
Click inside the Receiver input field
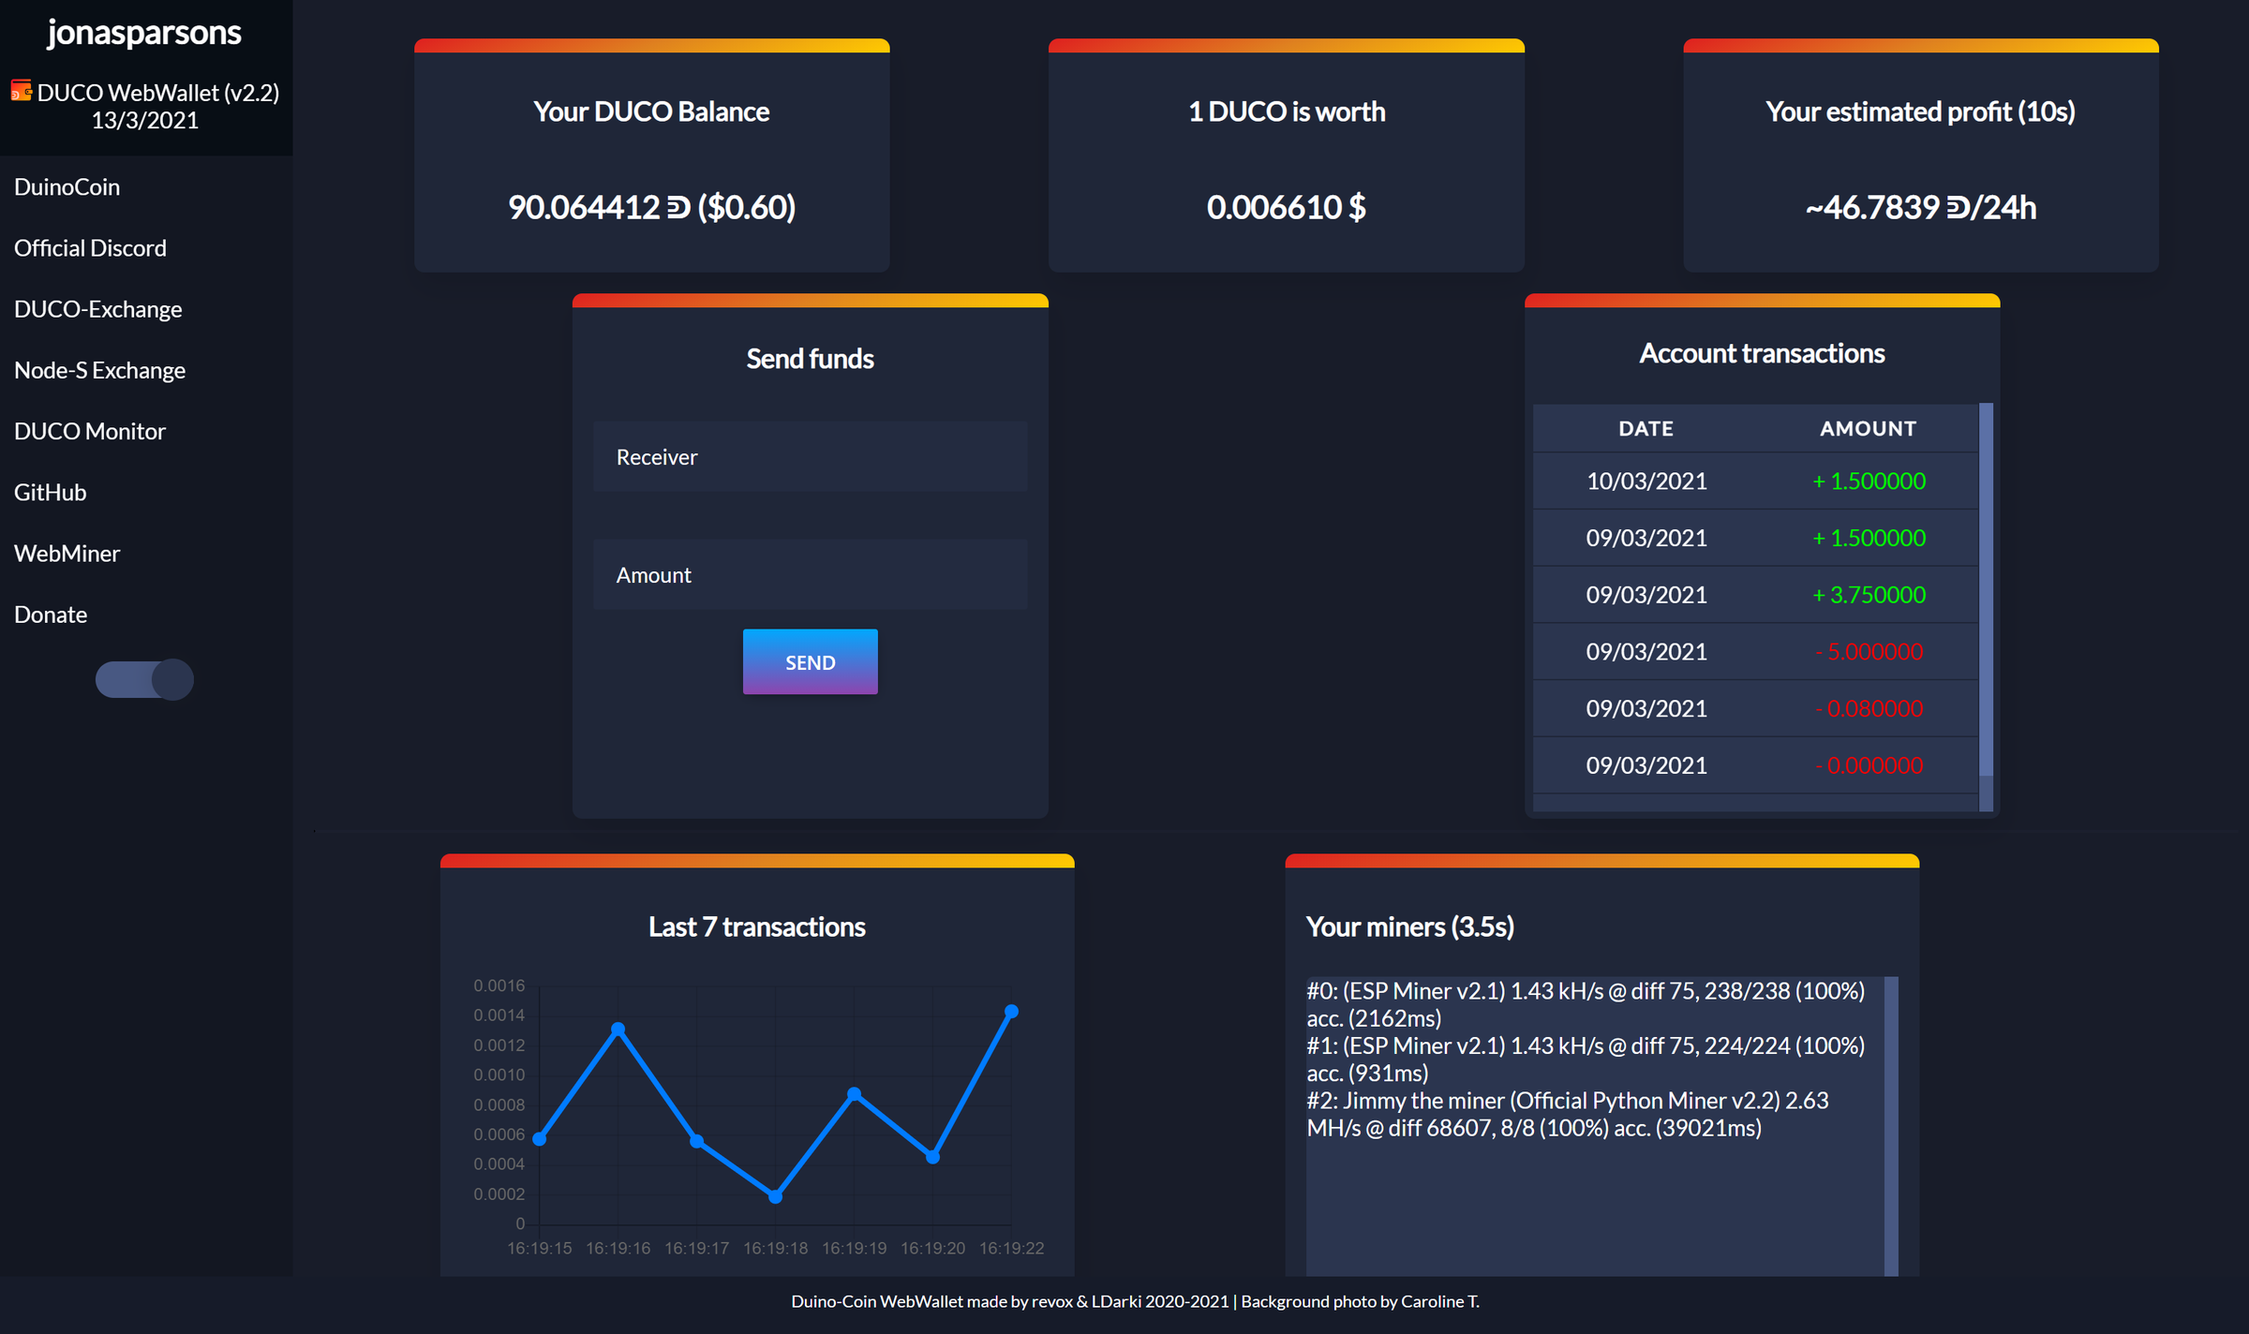click(x=809, y=456)
